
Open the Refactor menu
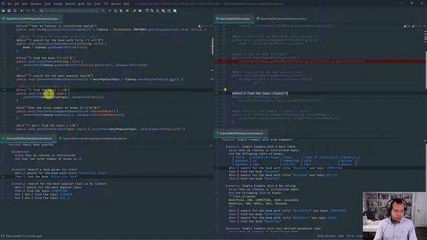pyautogui.click(x=70, y=4)
